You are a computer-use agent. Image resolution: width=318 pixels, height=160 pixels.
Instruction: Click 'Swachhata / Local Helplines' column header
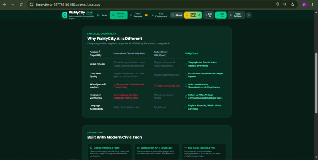coord(129,54)
